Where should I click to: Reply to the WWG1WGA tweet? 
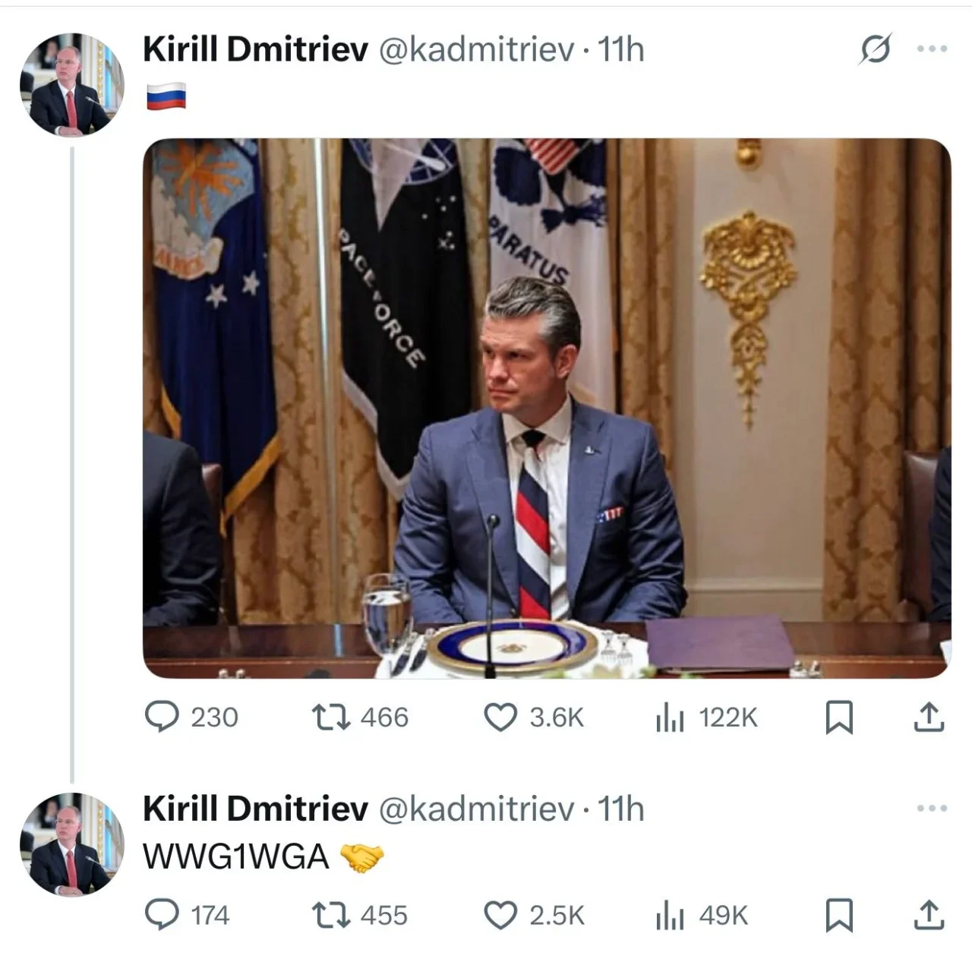point(162,916)
